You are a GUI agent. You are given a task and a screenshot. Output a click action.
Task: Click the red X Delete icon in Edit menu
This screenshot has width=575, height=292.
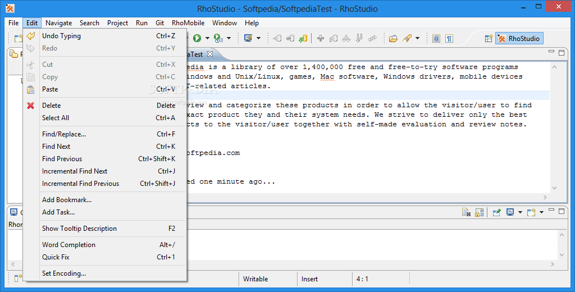pos(31,105)
